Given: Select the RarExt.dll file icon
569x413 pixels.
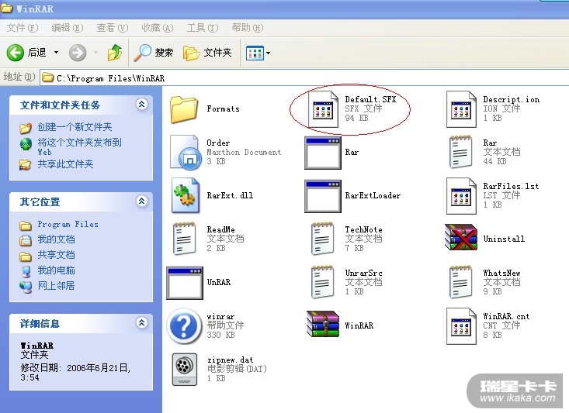Looking at the screenshot, I should click(x=186, y=195).
